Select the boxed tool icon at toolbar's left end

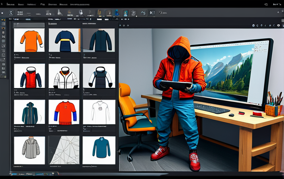click(11, 13)
